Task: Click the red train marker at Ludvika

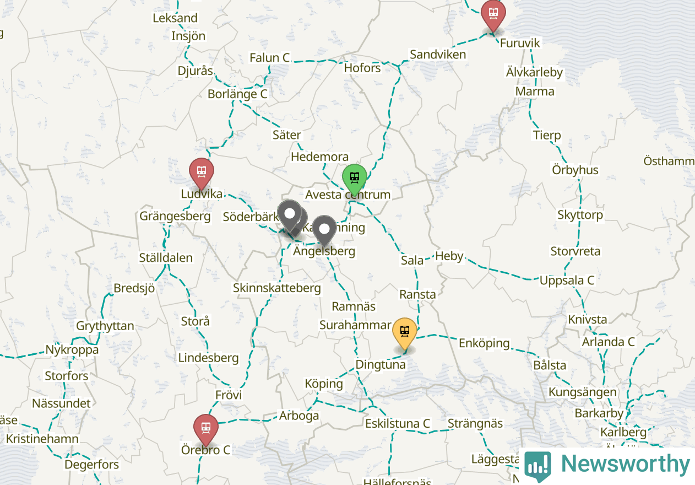Action: pos(202,172)
